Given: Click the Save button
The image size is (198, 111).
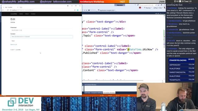Looking at the screenshot, I should [13, 41].
